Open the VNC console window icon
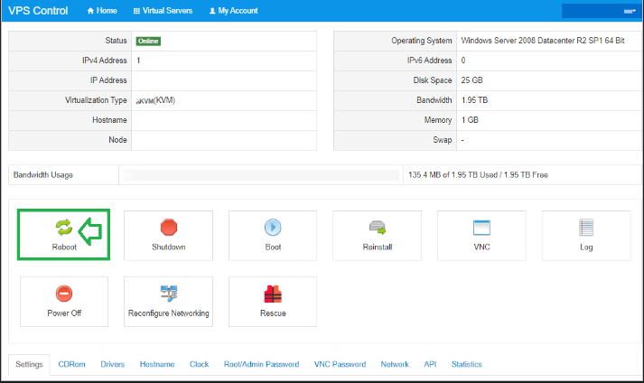The image size is (644, 383). pos(481,228)
